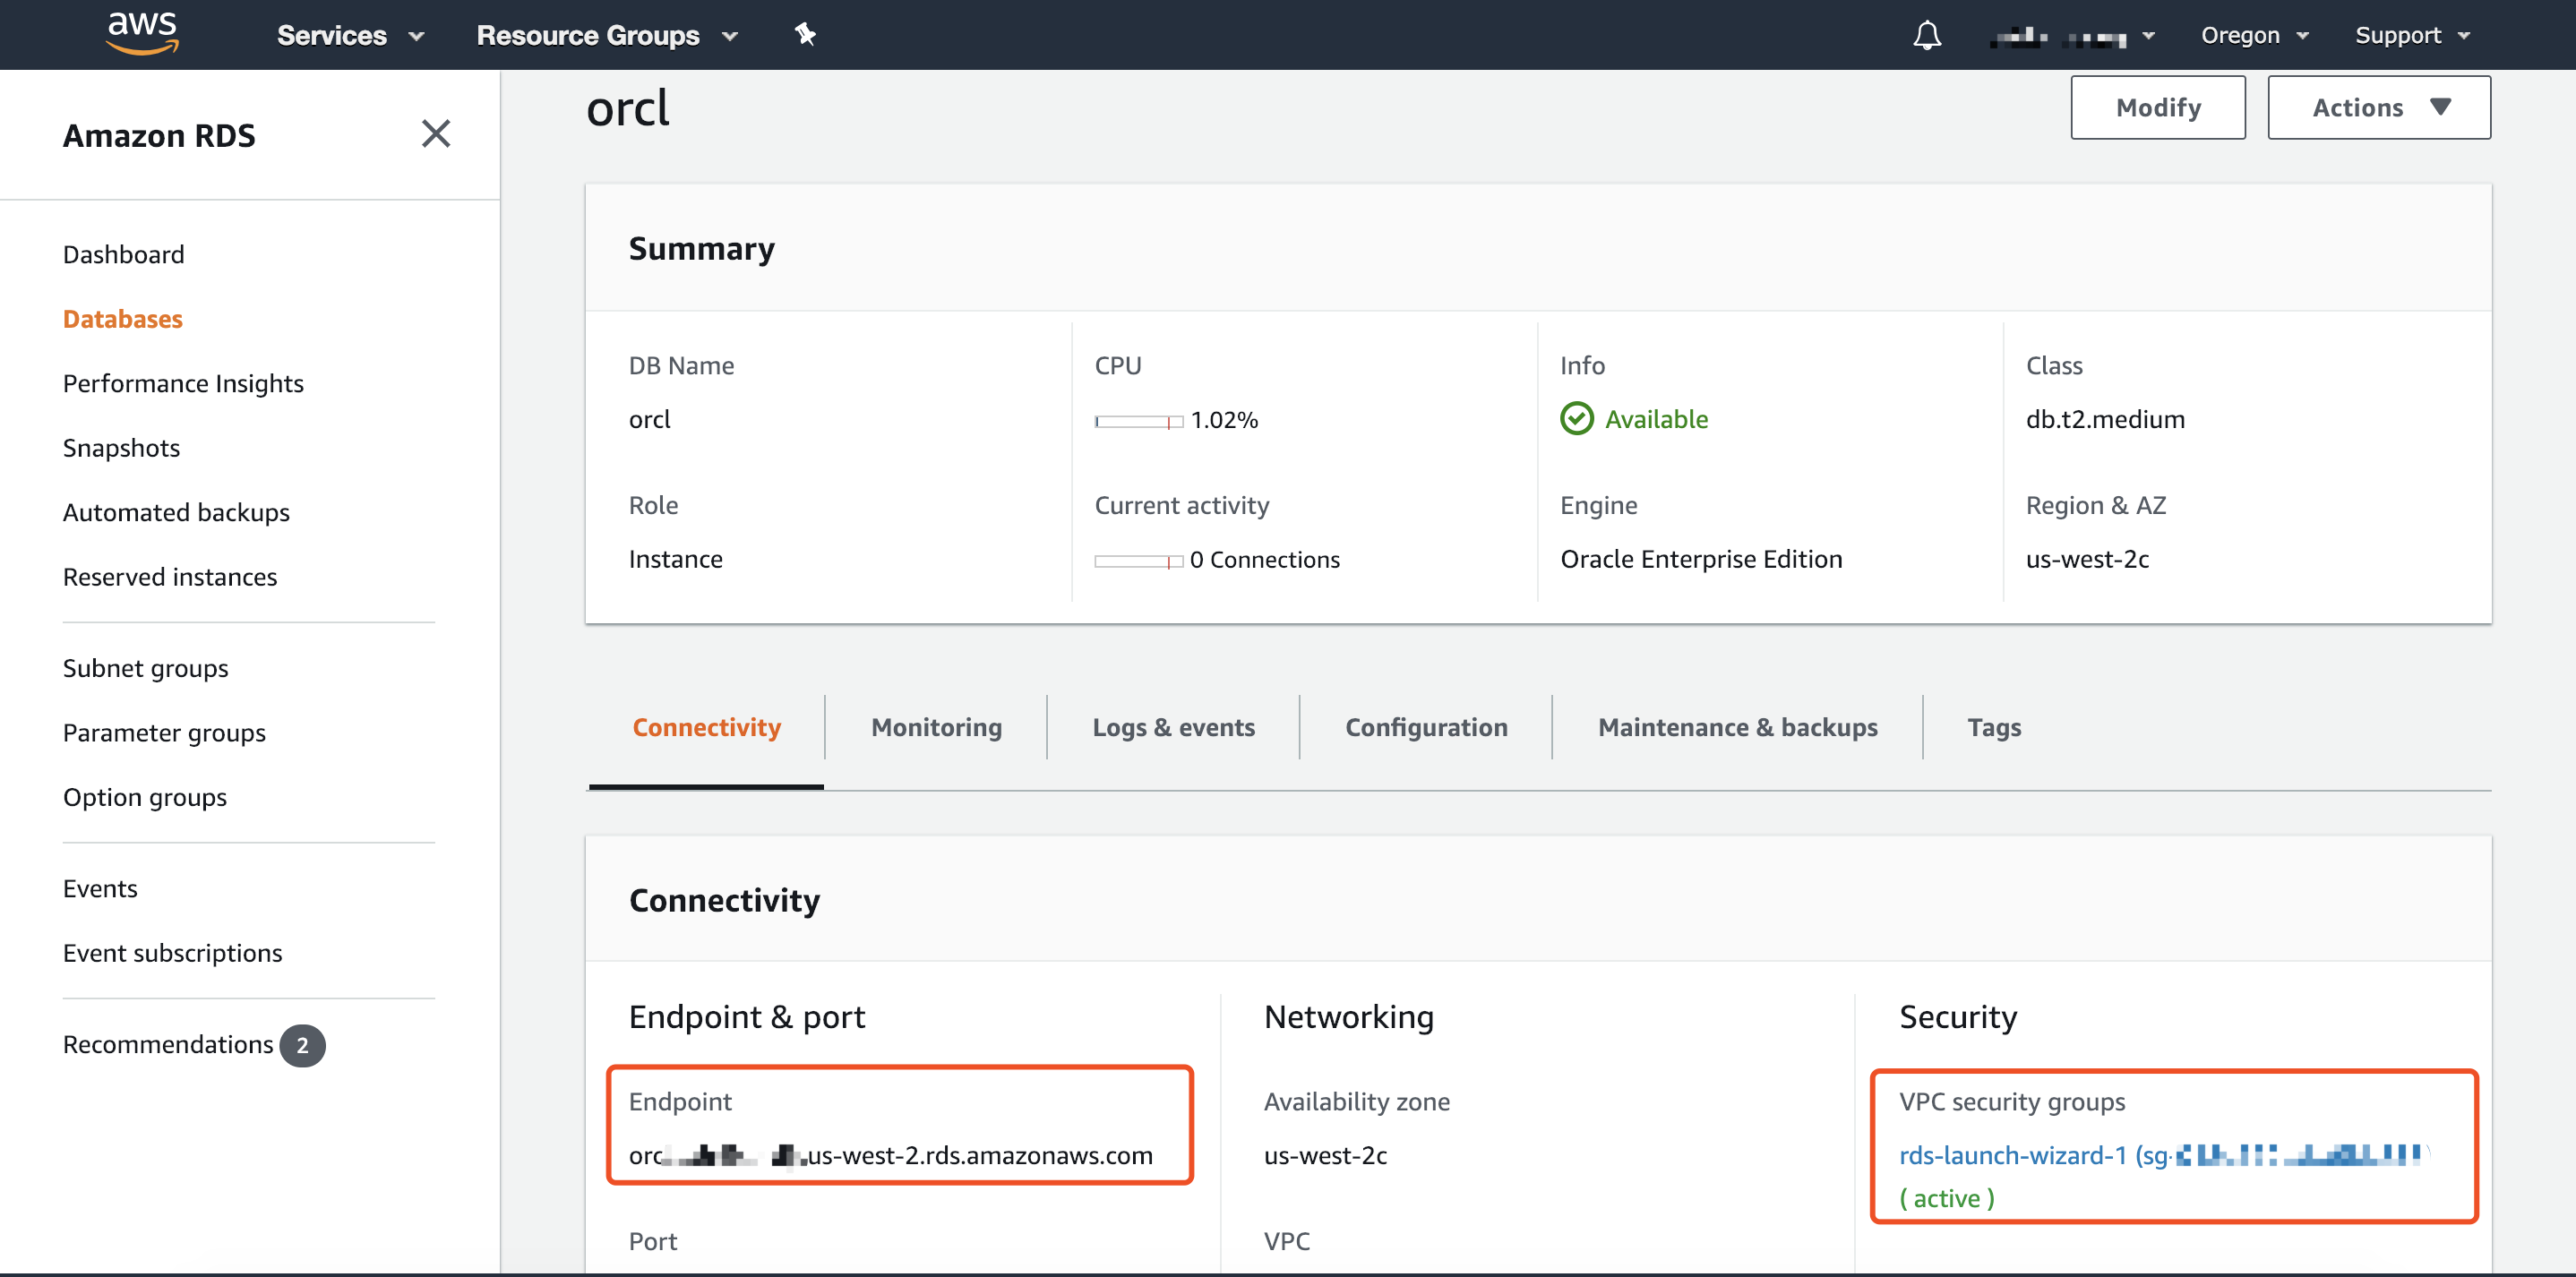
Task: Click the us-west-2c value under Region & AZ
Action: [x=2087, y=558]
